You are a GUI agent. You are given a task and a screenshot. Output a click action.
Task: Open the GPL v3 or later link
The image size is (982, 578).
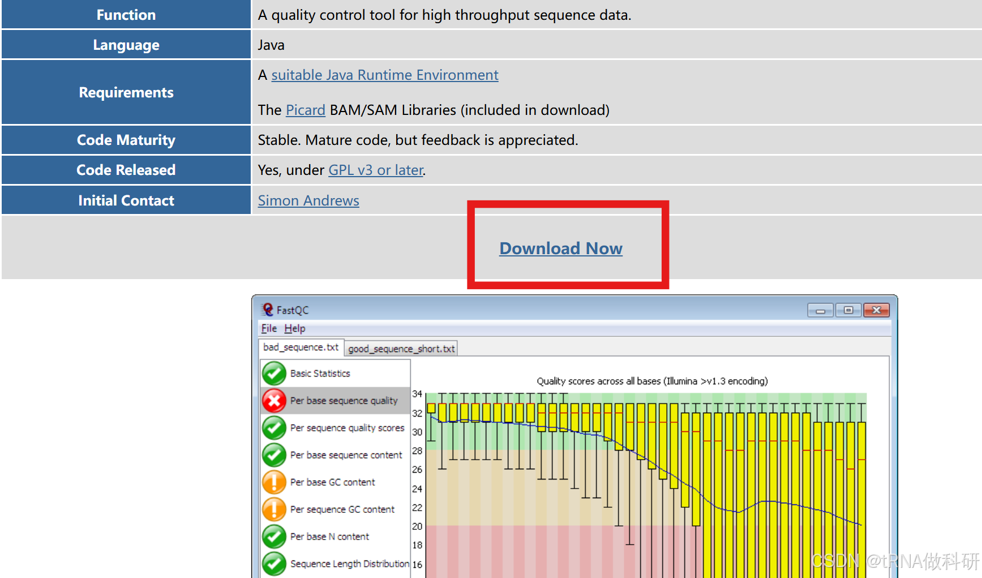coord(376,170)
